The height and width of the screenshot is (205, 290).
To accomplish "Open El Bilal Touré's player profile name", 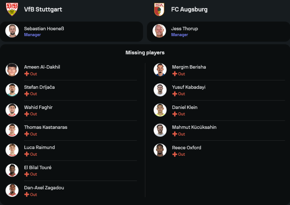I will [x=38, y=168].
